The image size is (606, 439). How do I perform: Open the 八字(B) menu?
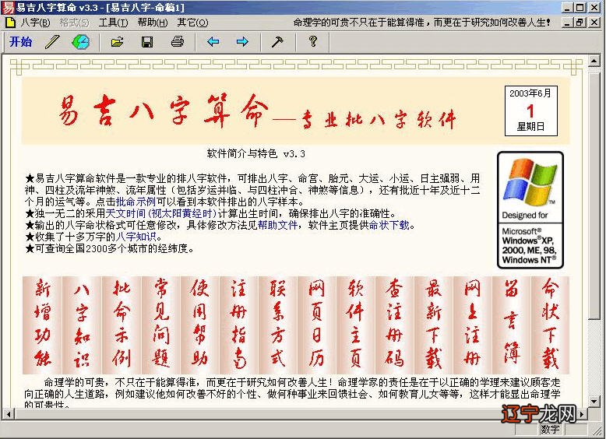tap(35, 23)
